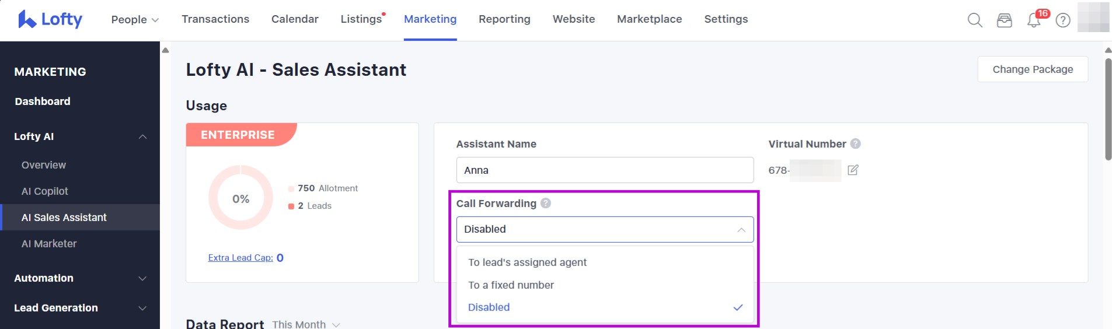Viewport: 1112px width, 329px height.
Task: Focus the Assistant Name input field
Action: (x=605, y=170)
